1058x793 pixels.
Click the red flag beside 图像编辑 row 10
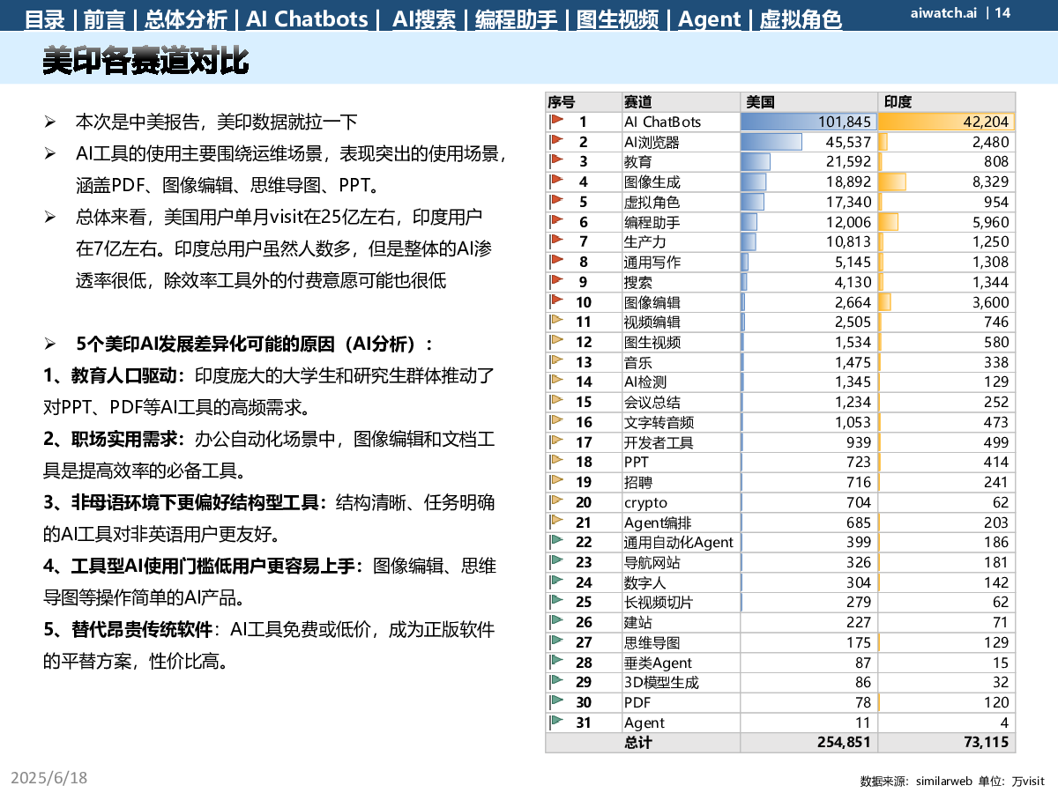pyautogui.click(x=556, y=302)
